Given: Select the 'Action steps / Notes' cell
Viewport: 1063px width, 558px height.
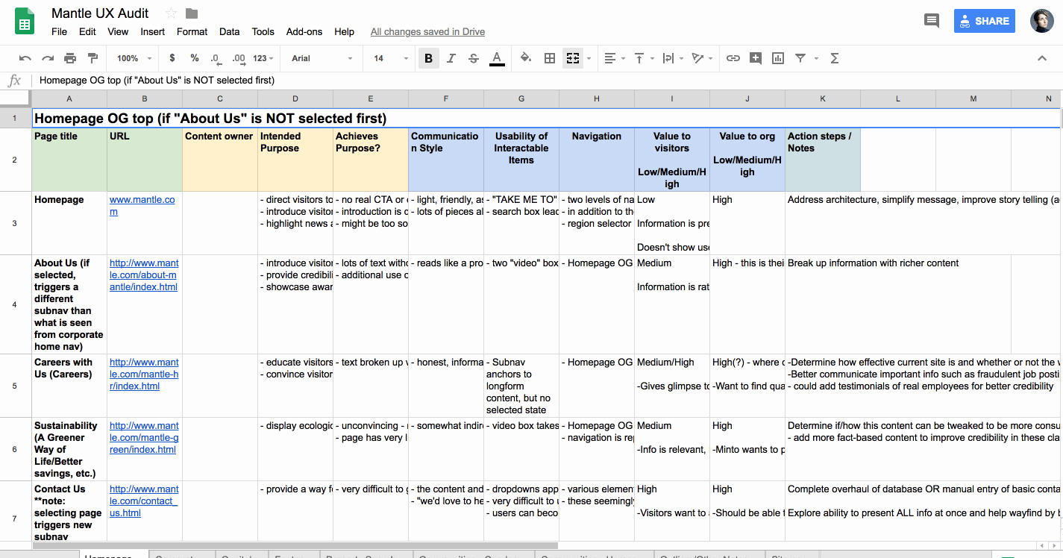Looking at the screenshot, I should click(823, 160).
